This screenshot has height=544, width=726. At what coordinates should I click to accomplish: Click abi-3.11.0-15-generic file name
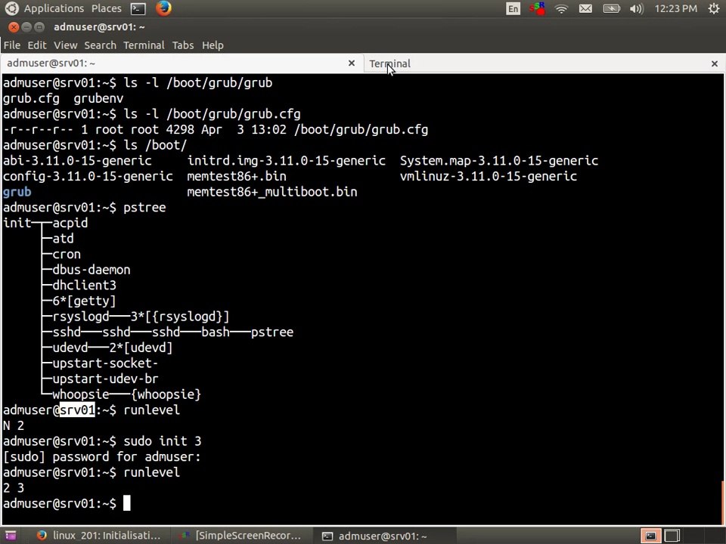click(77, 160)
